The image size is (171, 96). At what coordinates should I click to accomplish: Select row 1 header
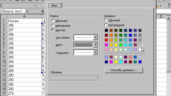4,21
